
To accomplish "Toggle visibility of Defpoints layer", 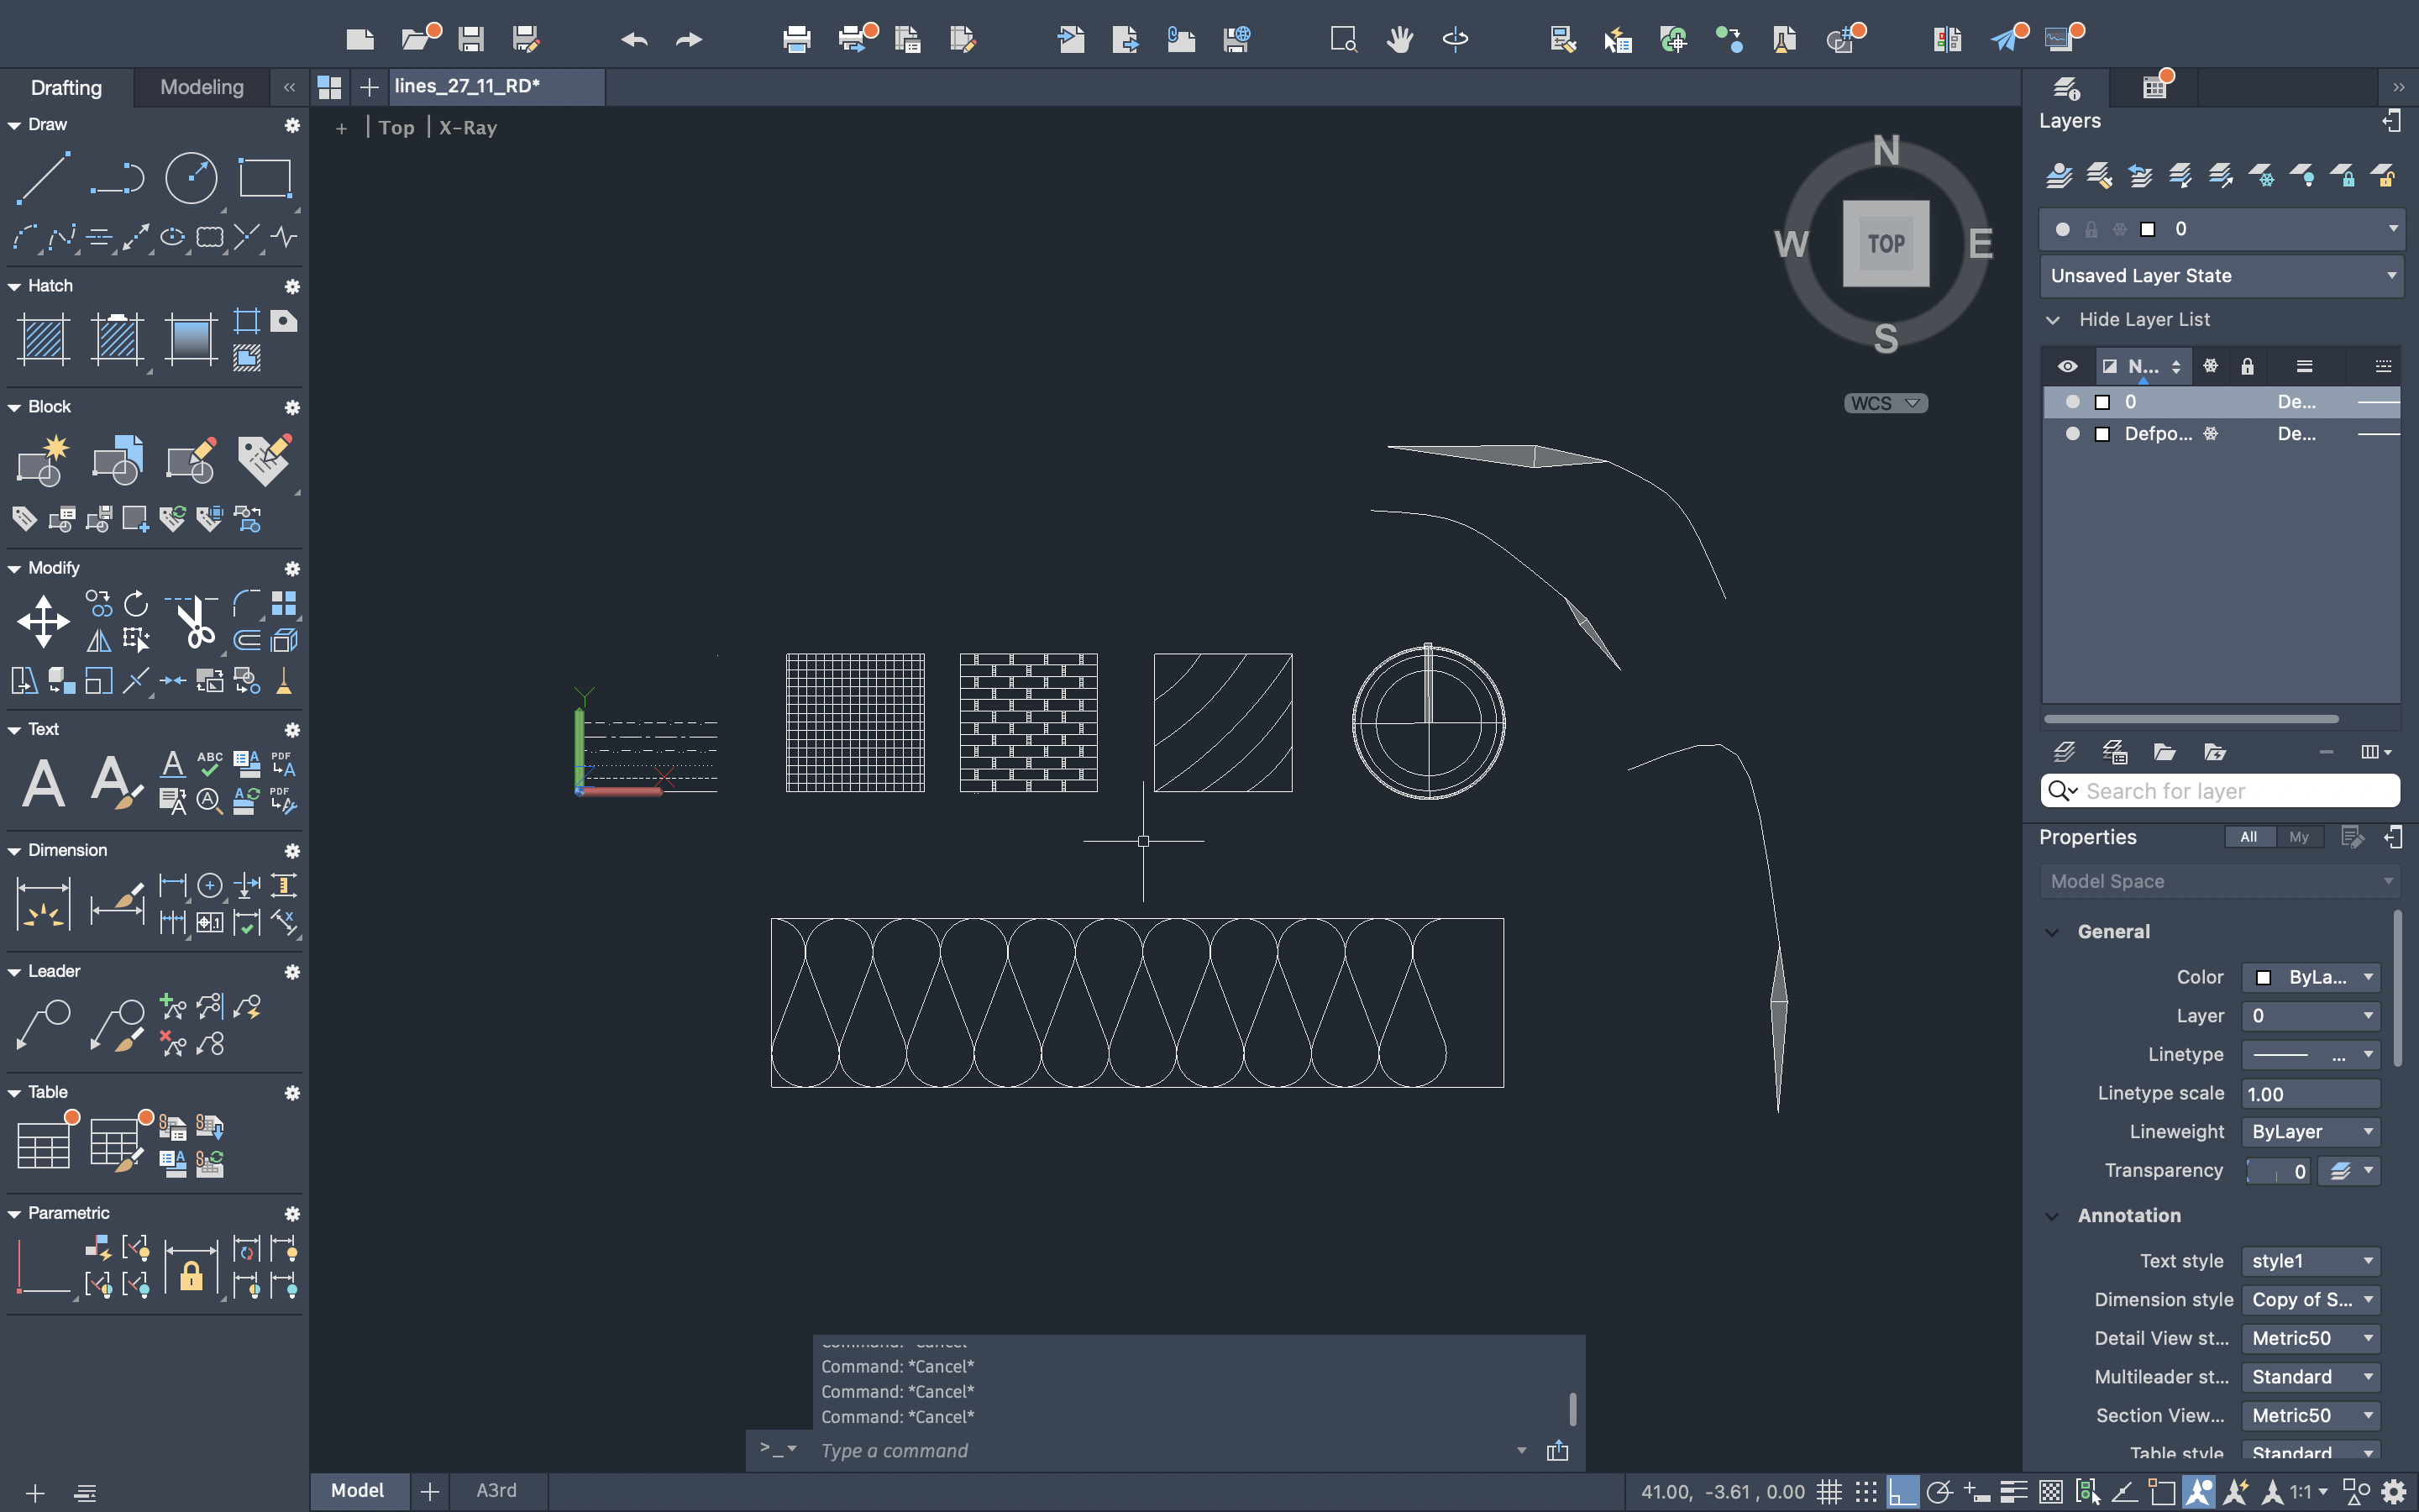I will click(x=2072, y=434).
